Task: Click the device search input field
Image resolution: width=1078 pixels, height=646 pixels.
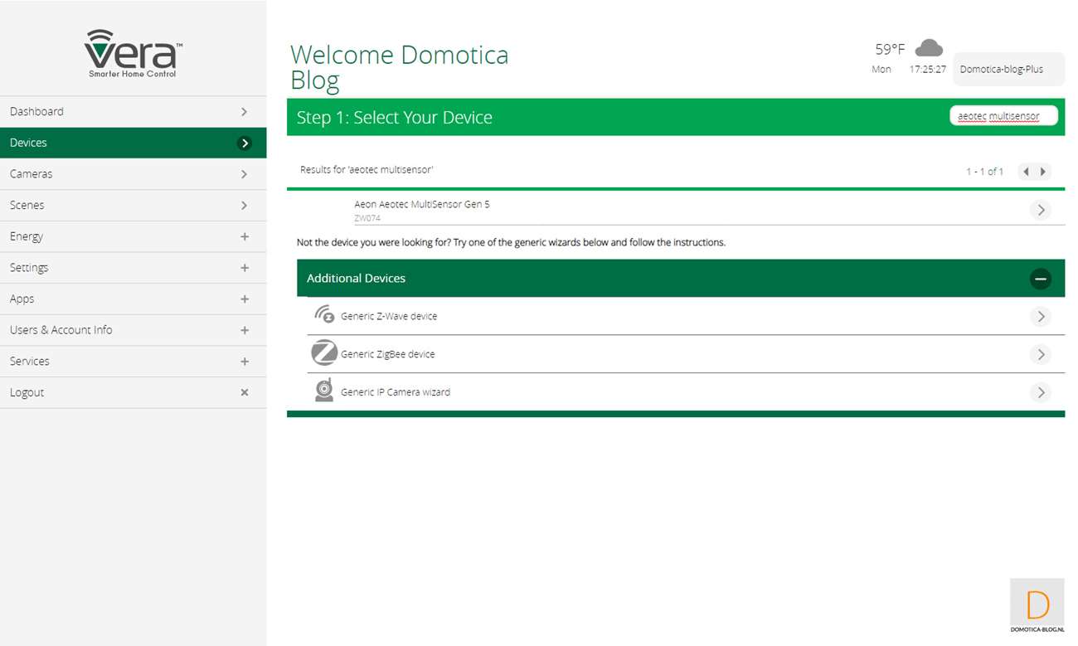Action: pos(1003,116)
